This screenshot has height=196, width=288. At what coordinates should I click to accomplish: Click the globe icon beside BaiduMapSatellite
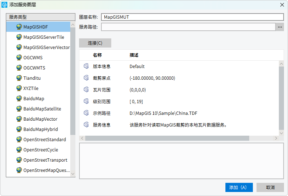pos(19,109)
